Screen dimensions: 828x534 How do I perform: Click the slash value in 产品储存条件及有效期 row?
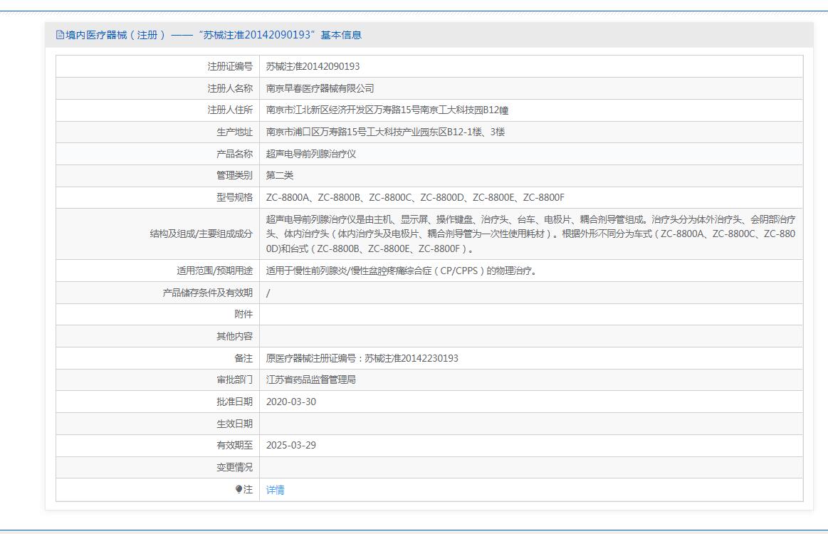click(x=268, y=293)
